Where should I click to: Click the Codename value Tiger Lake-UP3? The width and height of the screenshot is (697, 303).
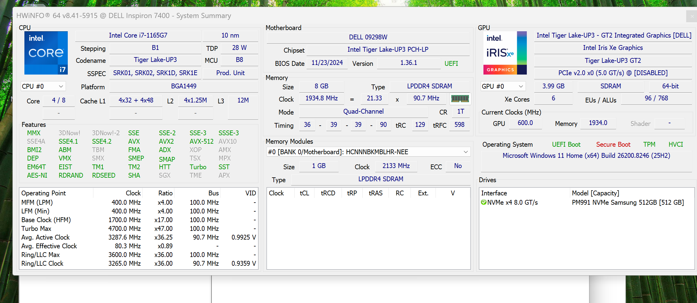click(155, 60)
